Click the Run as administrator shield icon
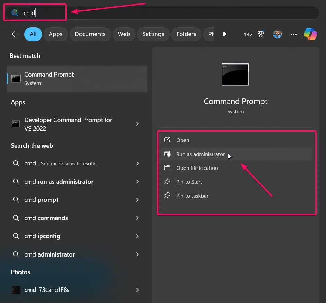The image size is (326, 303). point(168,154)
